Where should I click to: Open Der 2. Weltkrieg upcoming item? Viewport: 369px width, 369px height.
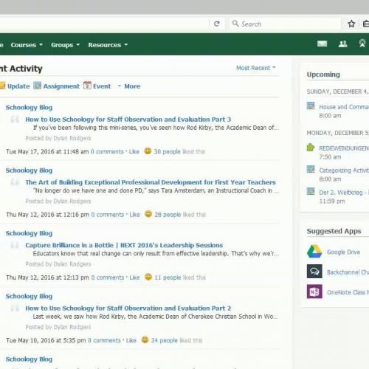[x=344, y=193]
